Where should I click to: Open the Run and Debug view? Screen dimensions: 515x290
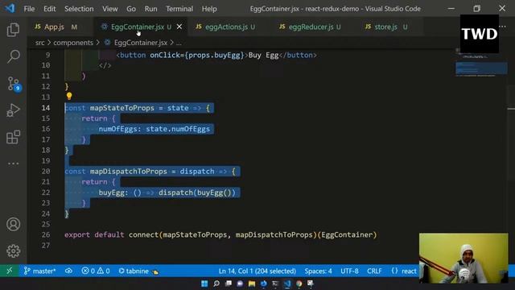(x=13, y=110)
